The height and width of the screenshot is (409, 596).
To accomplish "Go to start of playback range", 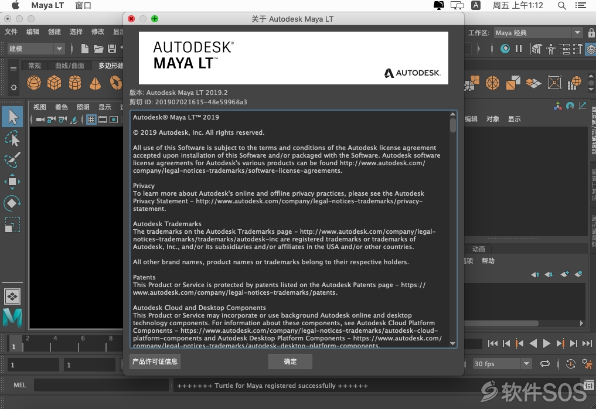I will click(x=493, y=343).
